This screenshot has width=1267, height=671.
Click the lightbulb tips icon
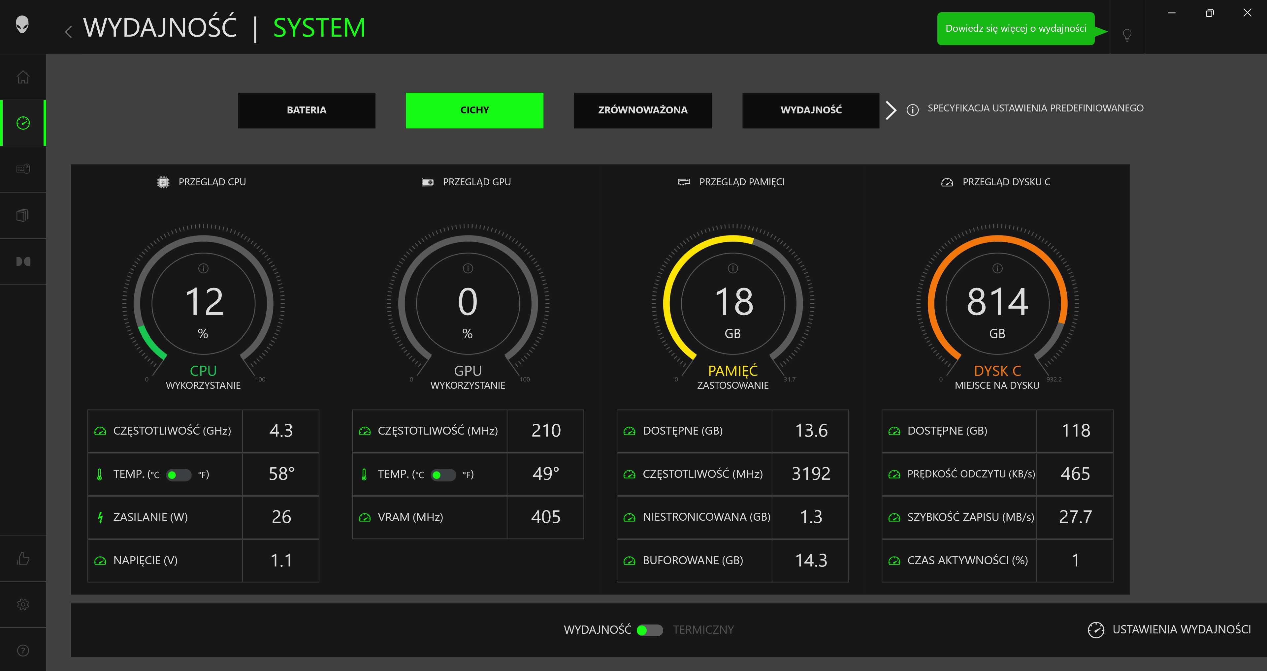[1127, 35]
